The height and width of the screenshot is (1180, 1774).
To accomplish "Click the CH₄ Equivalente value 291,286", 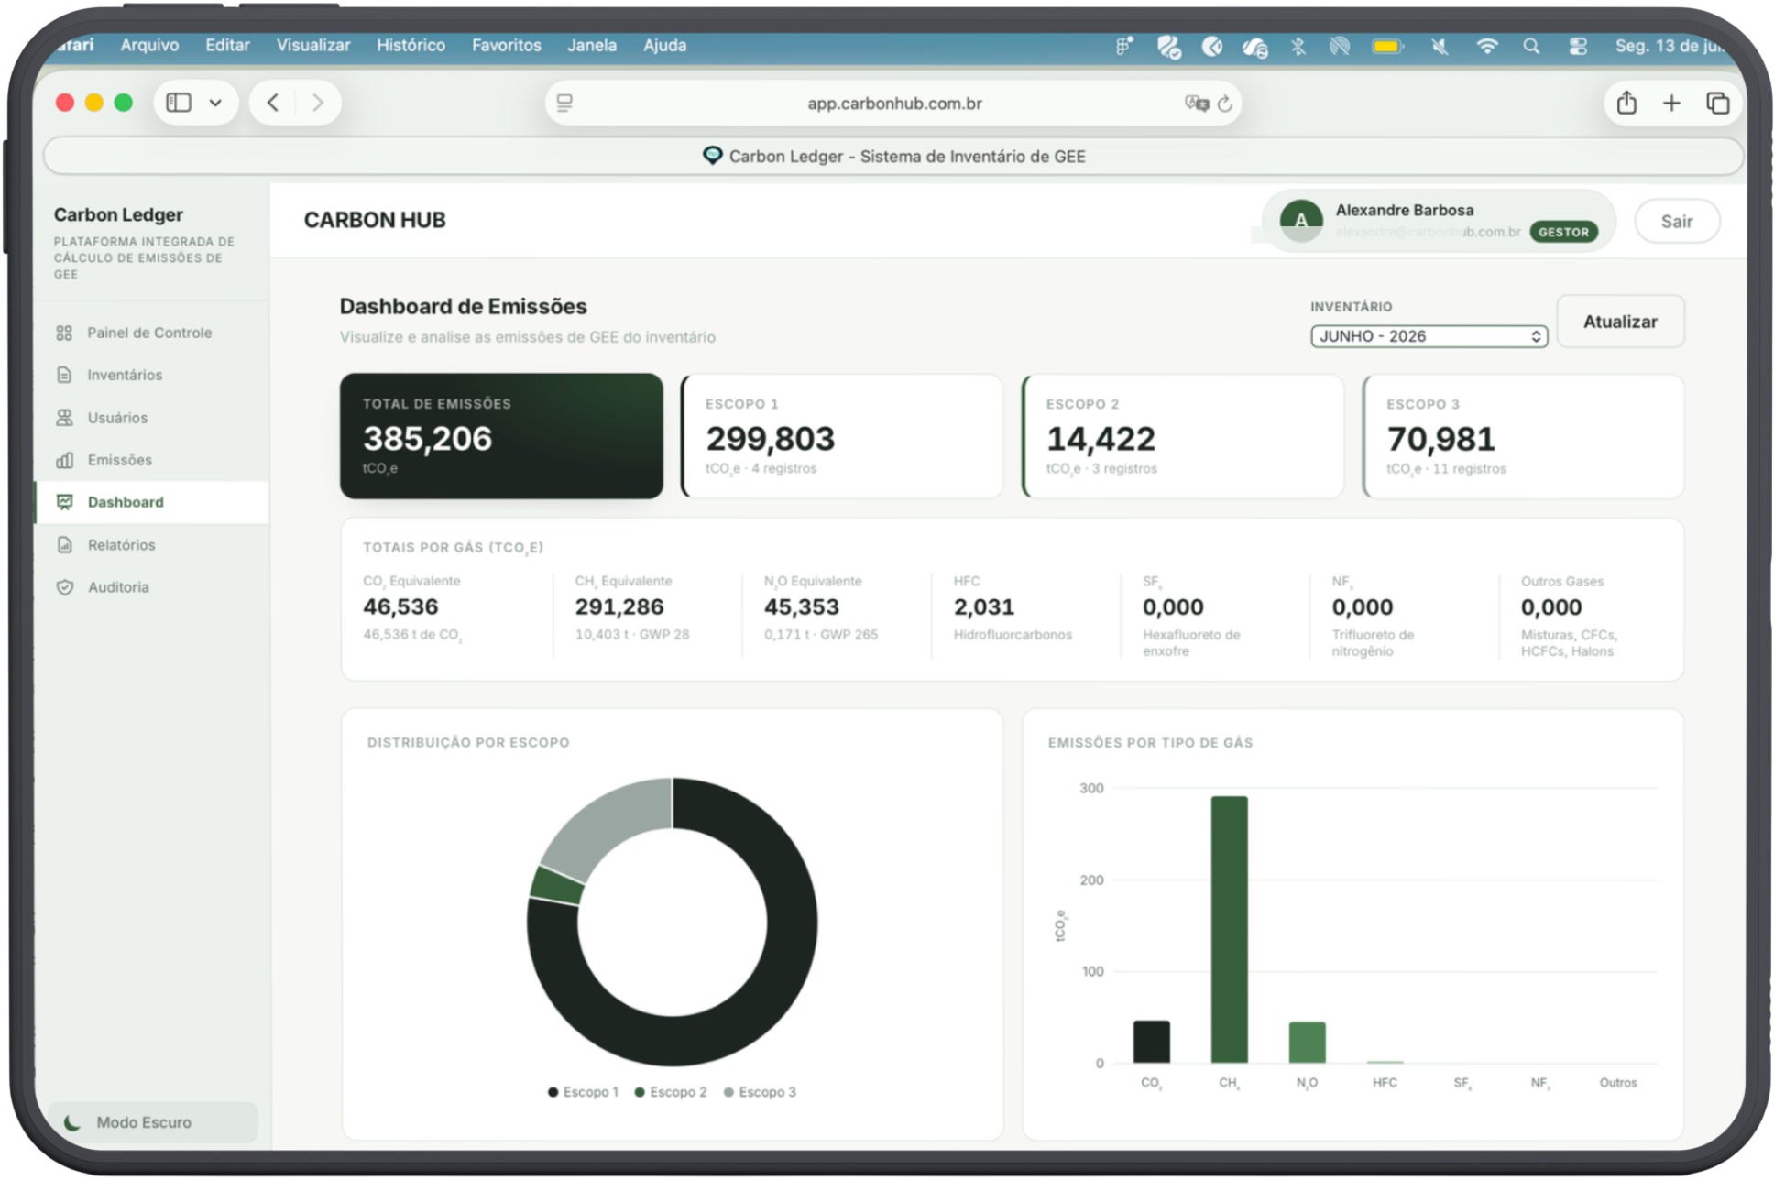I will (619, 606).
